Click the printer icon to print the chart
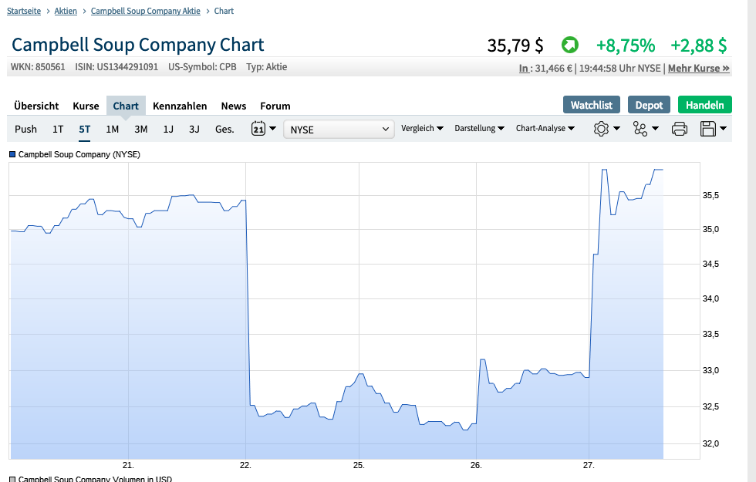The width and height of the screenshot is (756, 482). tap(679, 129)
